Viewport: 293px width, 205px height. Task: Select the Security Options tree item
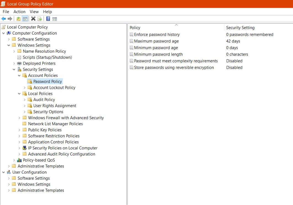[x=48, y=112]
